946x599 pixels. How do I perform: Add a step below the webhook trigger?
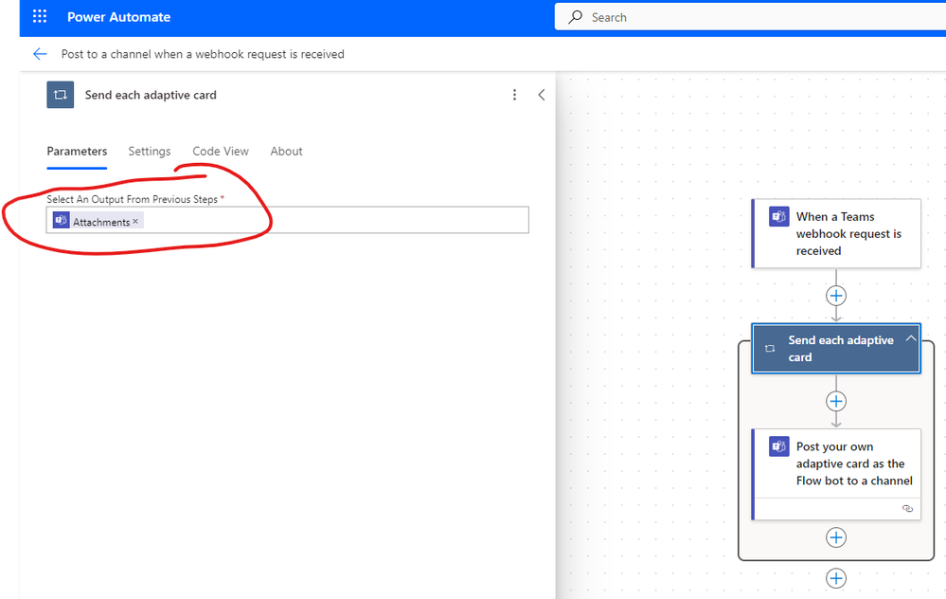[x=836, y=296]
